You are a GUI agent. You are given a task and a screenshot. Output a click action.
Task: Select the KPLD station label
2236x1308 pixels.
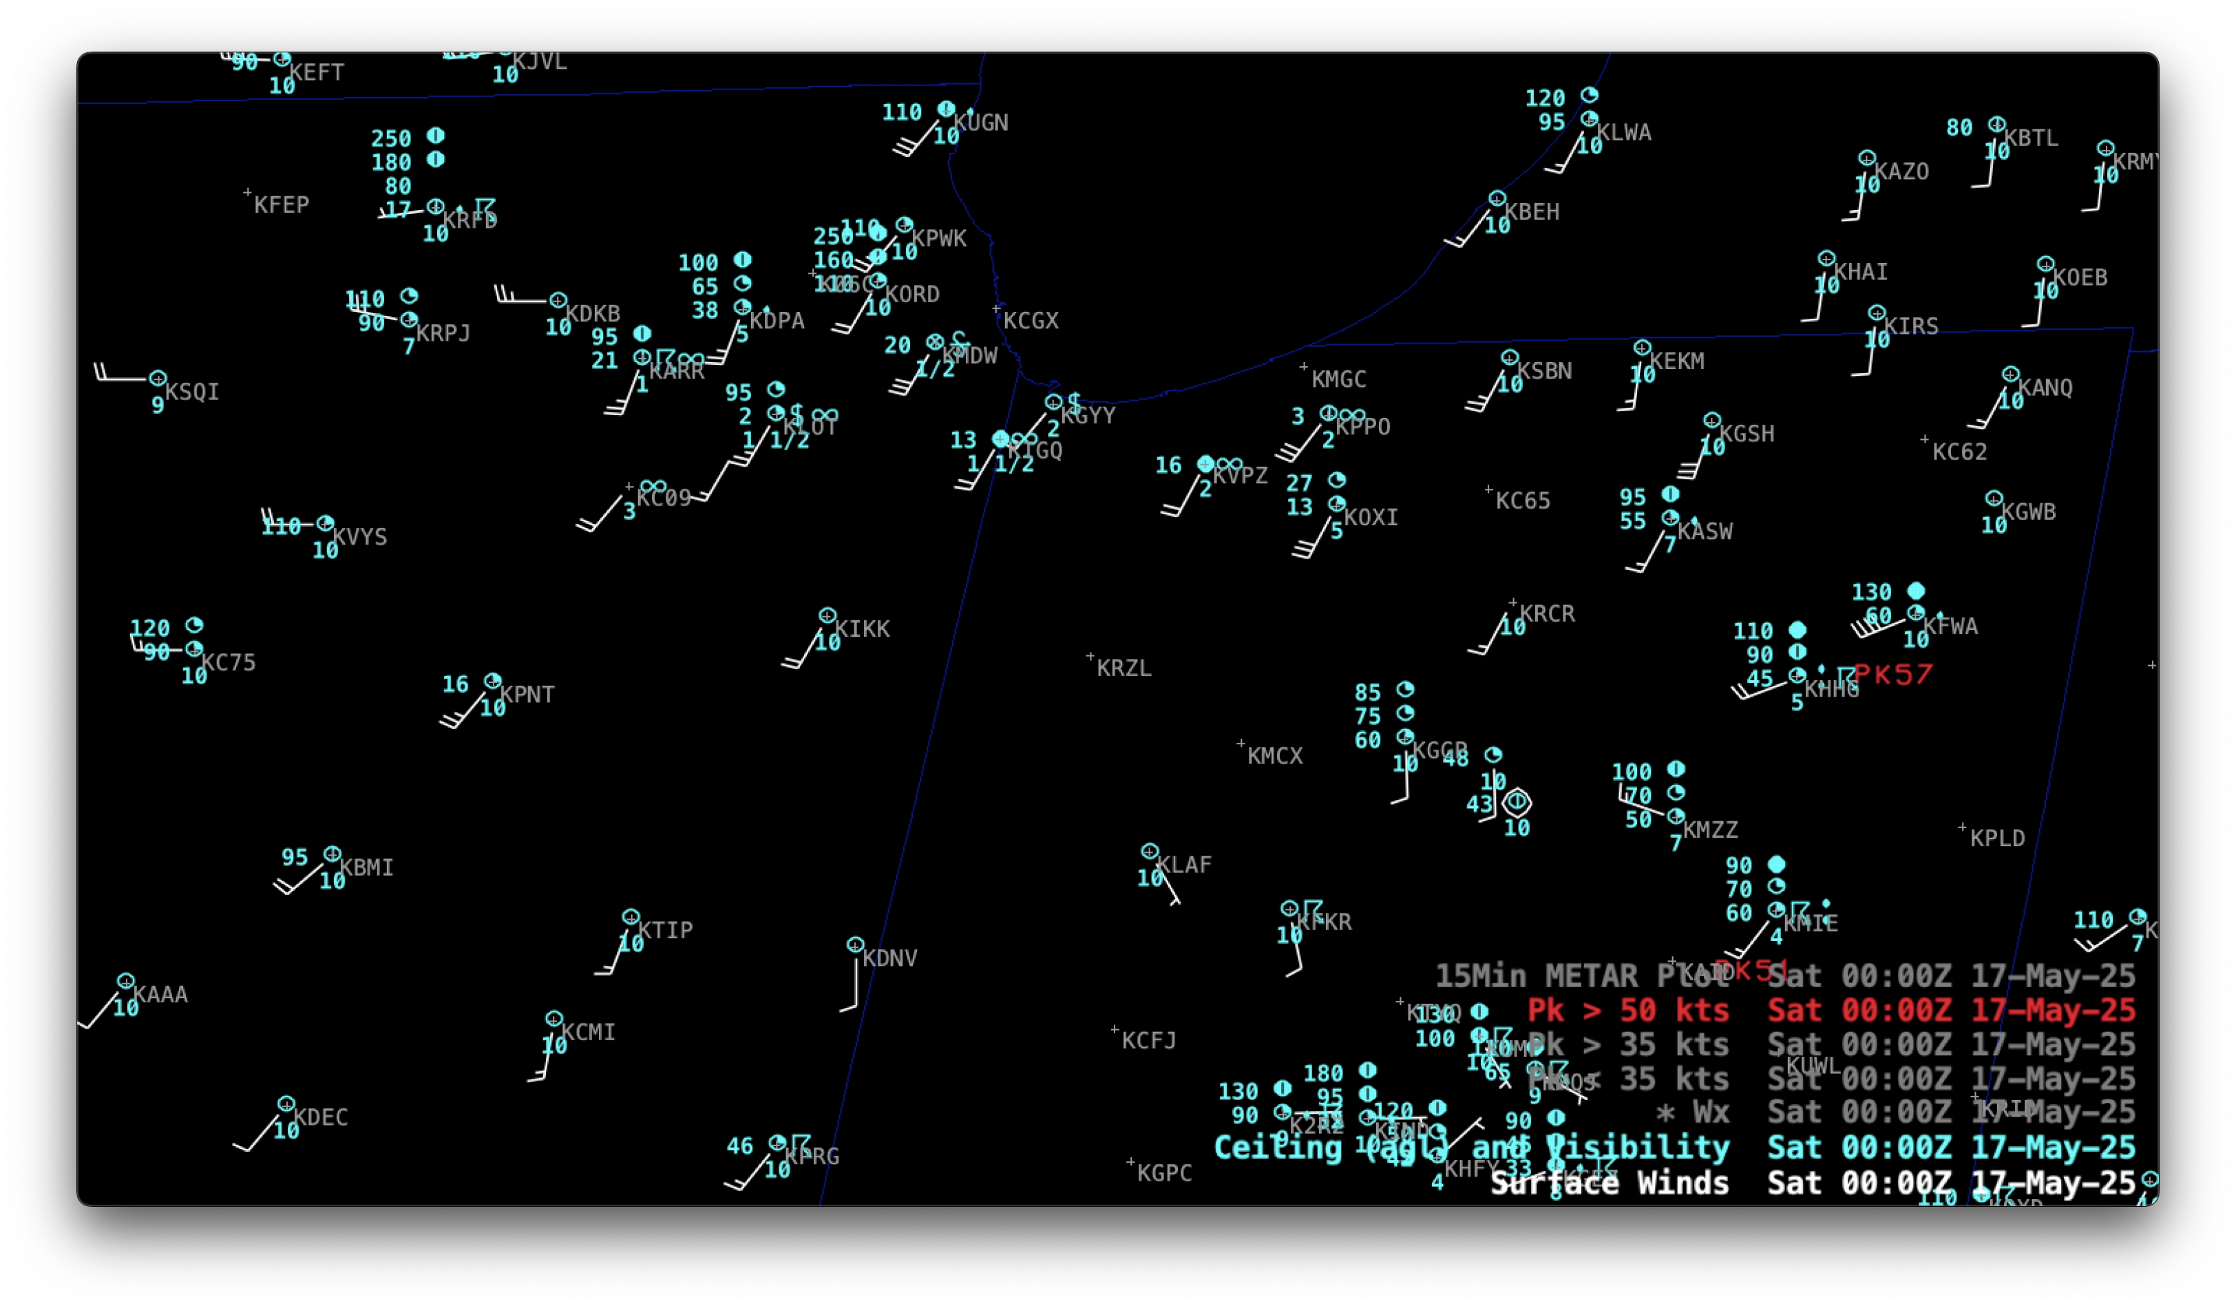point(1997,838)
